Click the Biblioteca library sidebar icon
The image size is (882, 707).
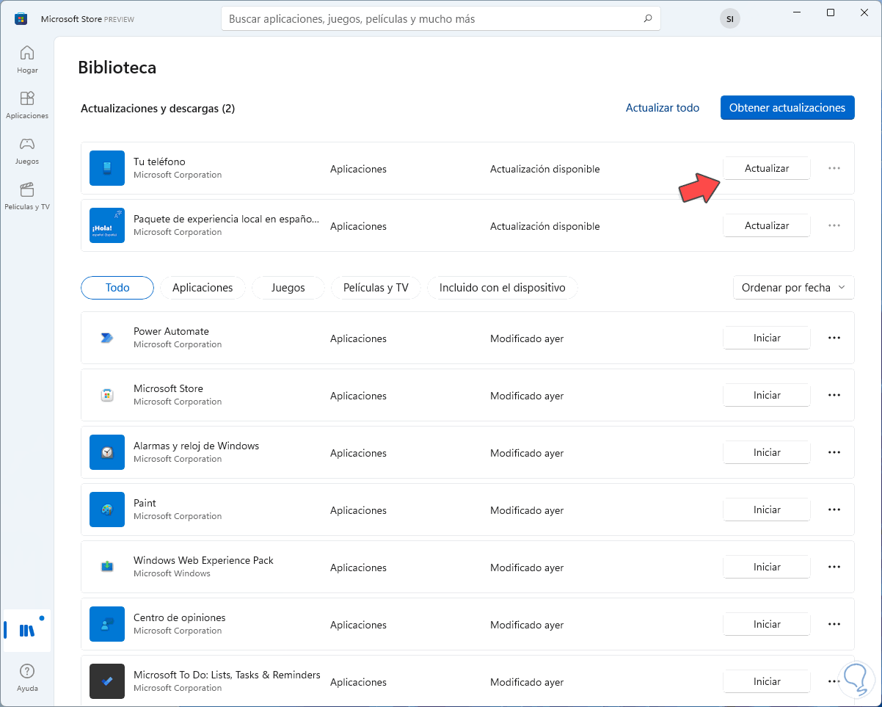click(27, 630)
